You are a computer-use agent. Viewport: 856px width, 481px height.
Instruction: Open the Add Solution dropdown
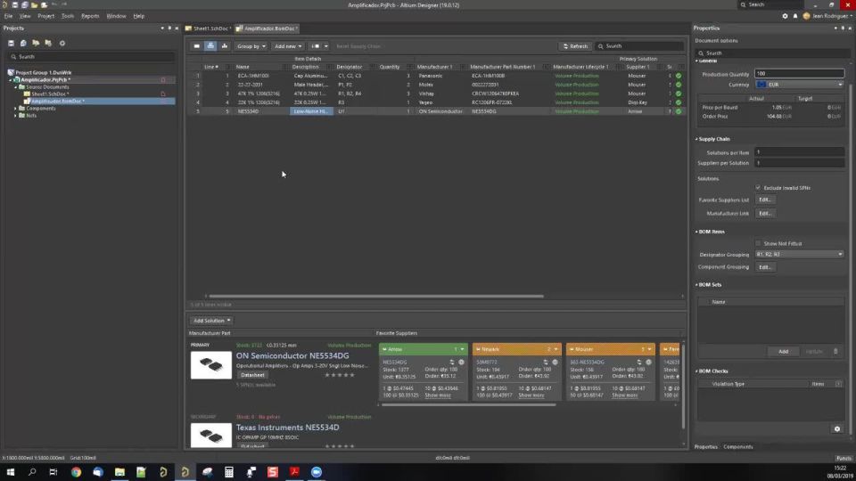[x=212, y=321]
